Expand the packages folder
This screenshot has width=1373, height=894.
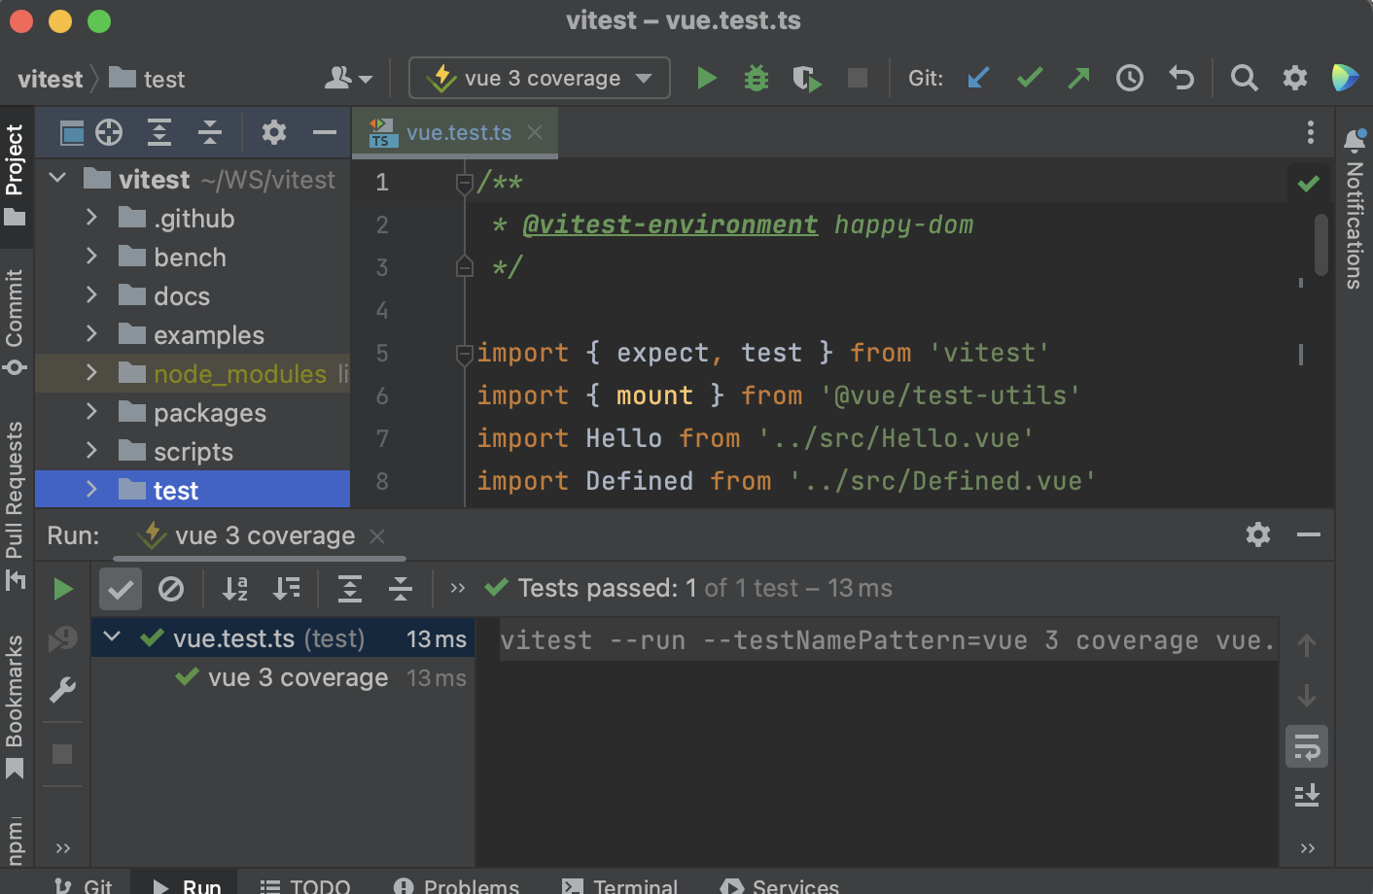coord(91,412)
